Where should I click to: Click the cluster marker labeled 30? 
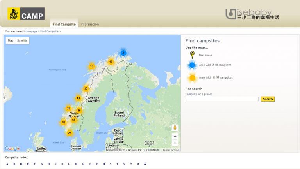63,122
